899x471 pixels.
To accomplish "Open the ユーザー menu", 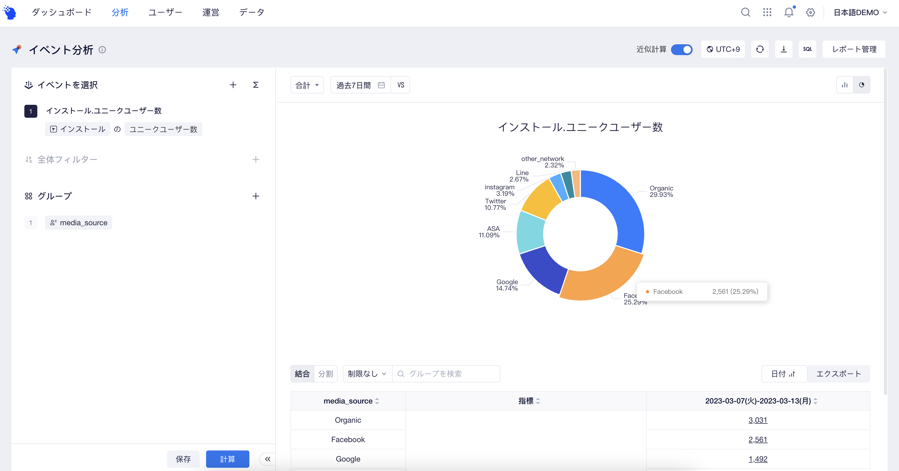I will [165, 12].
